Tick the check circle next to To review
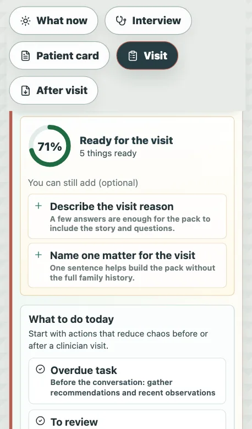 tap(40, 420)
